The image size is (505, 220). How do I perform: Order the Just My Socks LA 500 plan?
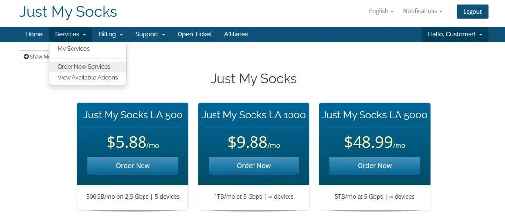coord(133,166)
